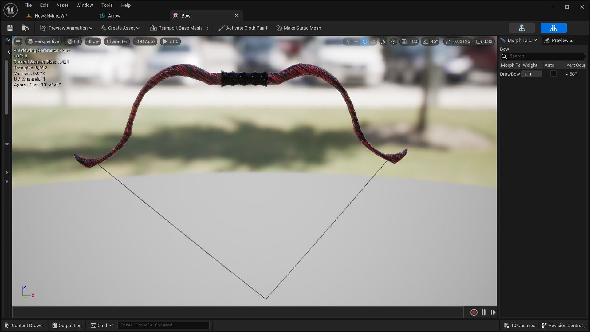
Task: Toggle scale snapping icon
Action: tap(448, 41)
